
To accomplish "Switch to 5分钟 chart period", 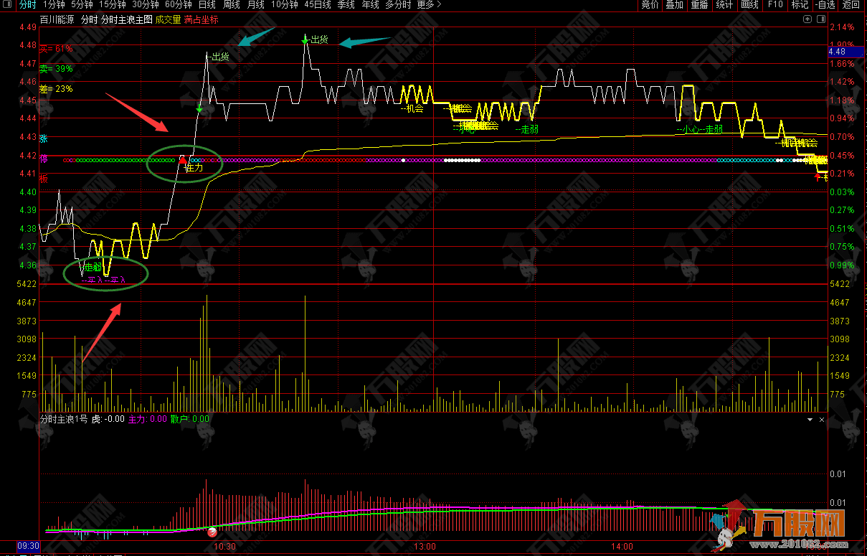I will click(x=82, y=5).
